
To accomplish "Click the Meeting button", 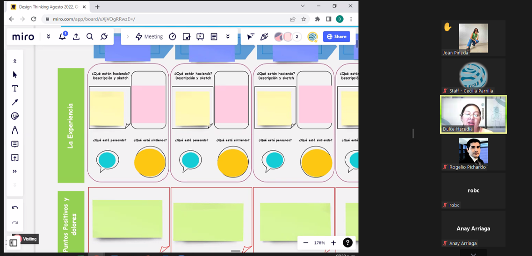I will click(149, 37).
